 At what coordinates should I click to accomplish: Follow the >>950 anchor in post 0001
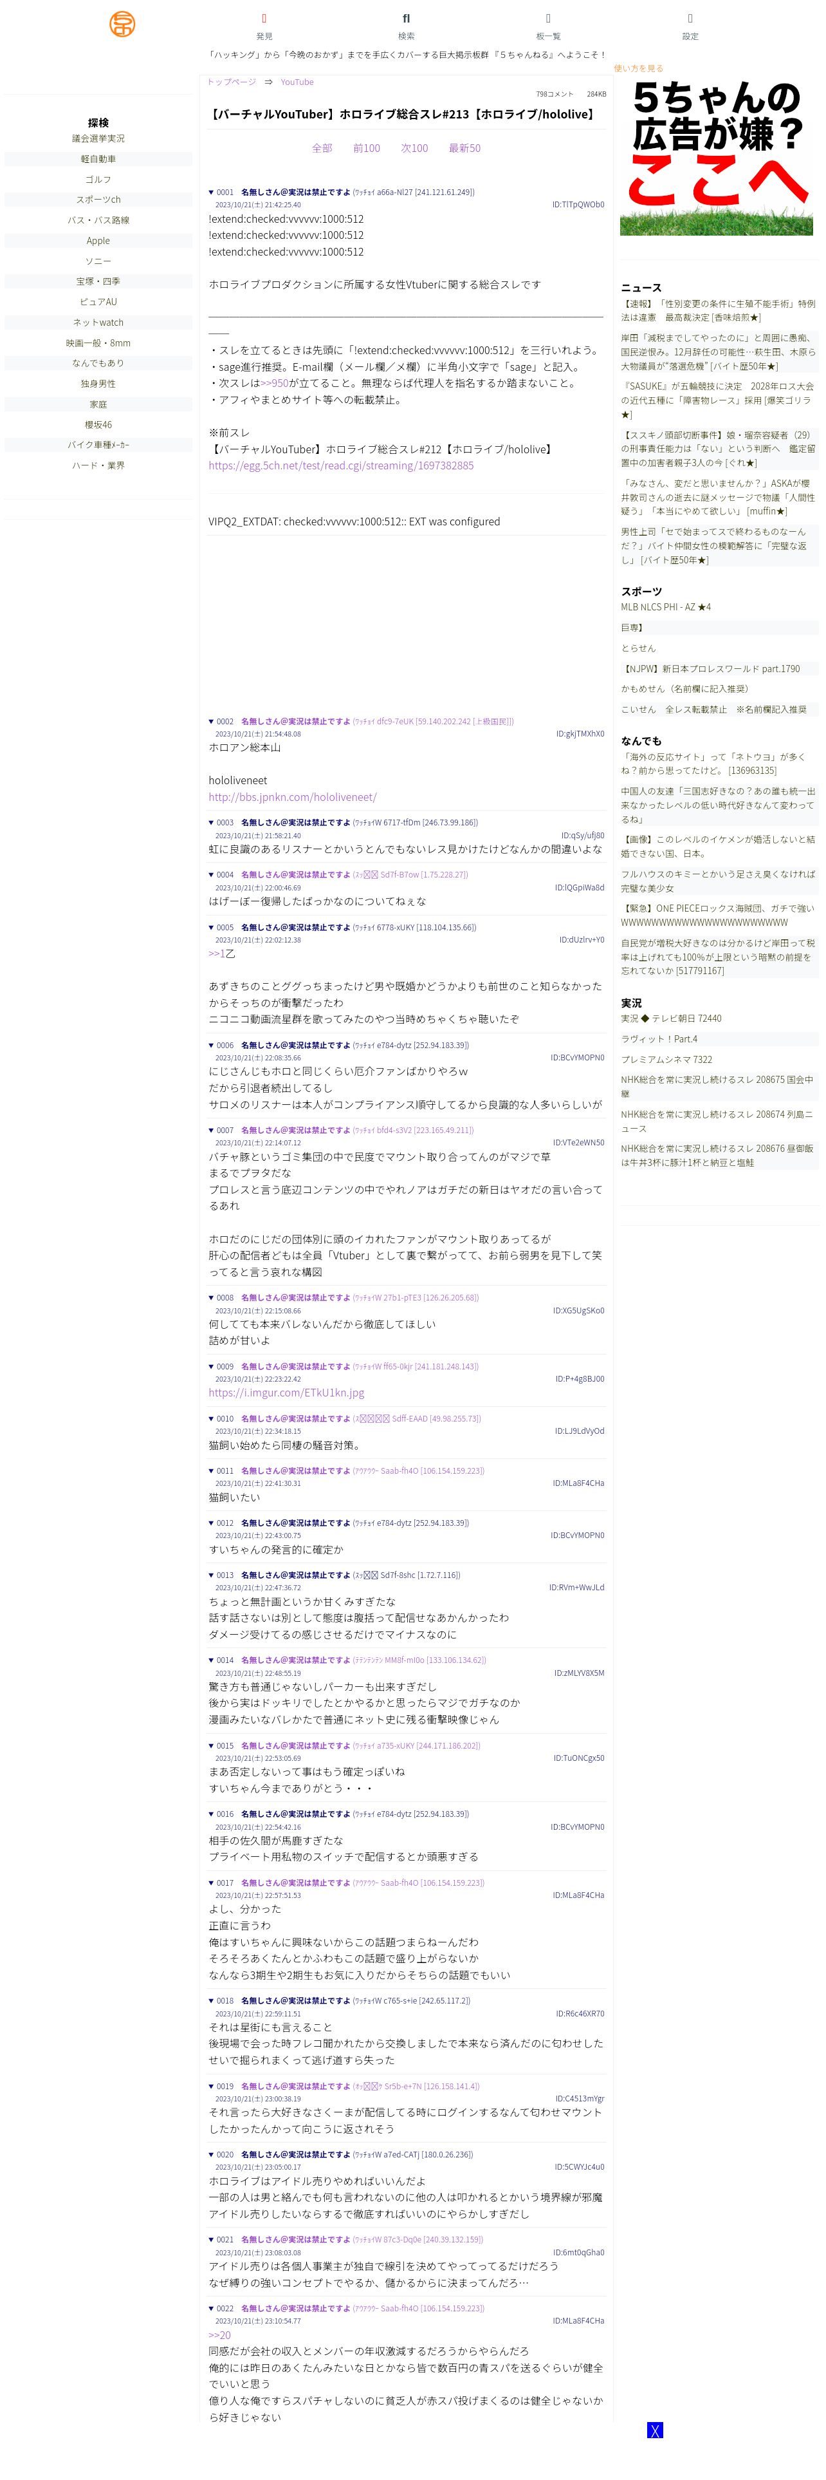275,383
